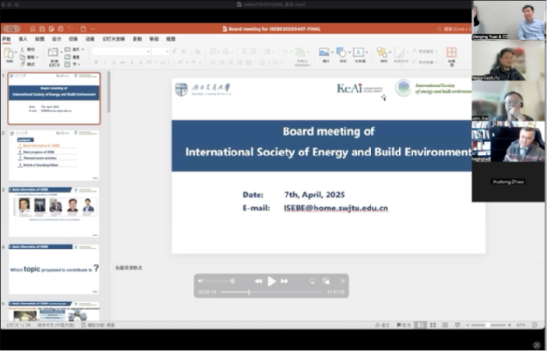The height and width of the screenshot is (352, 548).
Task: Click the video player volume slider
Action: click(220, 281)
